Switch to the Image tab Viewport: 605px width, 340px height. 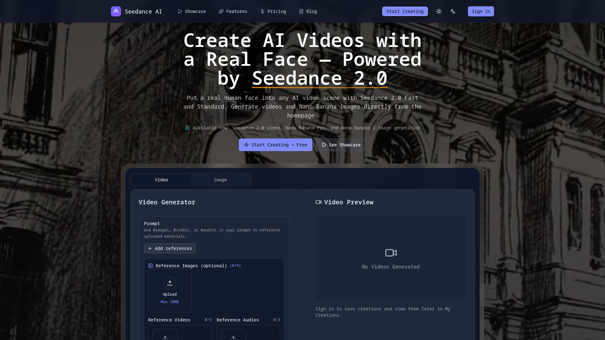220,180
